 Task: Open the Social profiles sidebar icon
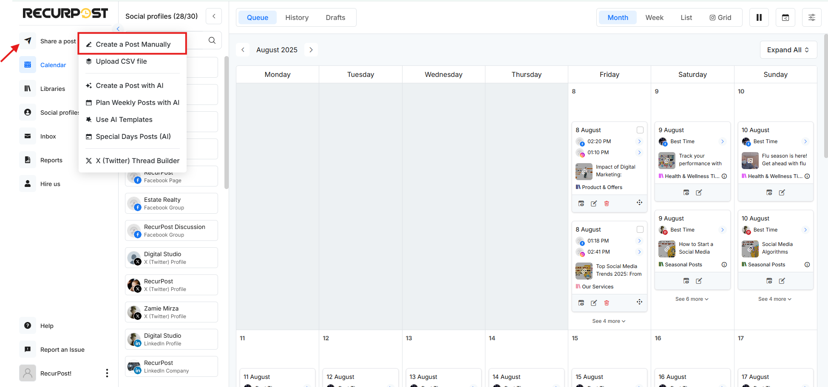(28, 112)
